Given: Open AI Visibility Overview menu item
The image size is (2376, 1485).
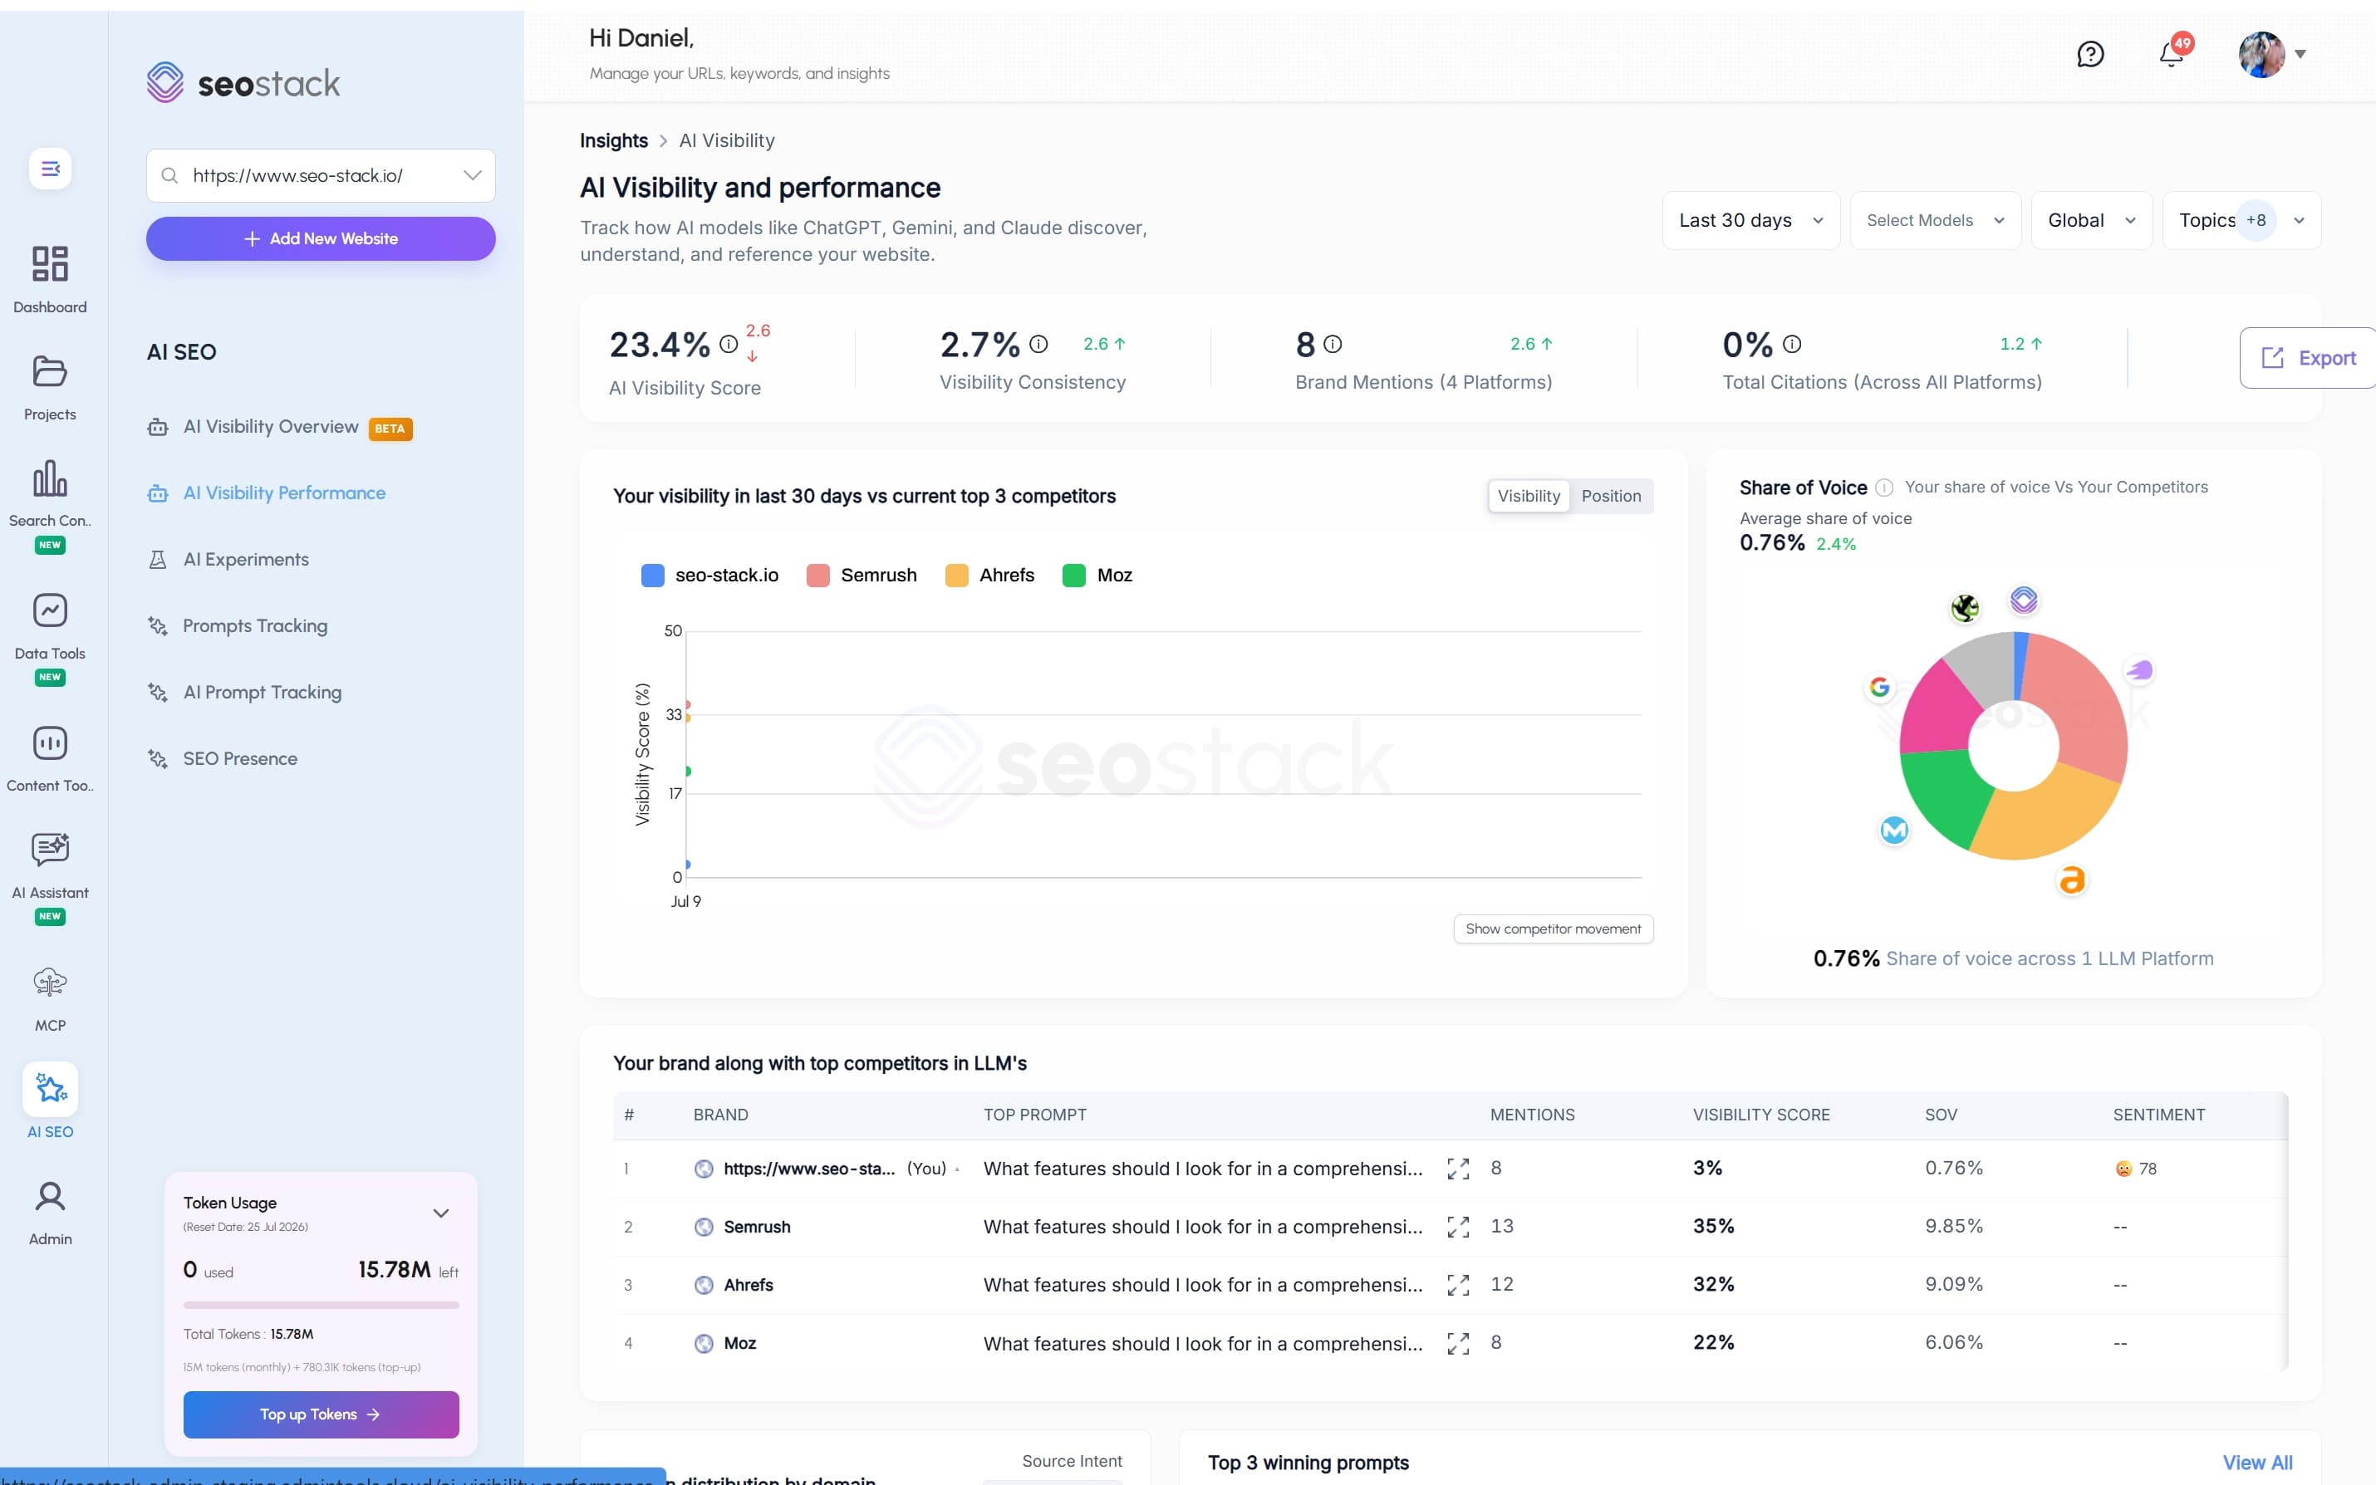Looking at the screenshot, I should (279, 427).
